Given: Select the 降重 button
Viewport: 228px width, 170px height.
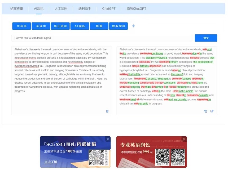Looking at the screenshot, I should tap(99, 26).
